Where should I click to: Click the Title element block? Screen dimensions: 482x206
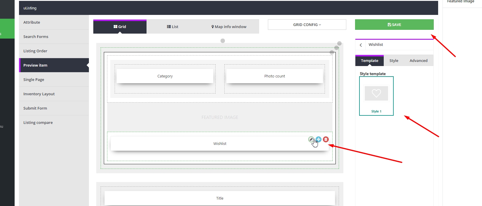click(x=220, y=198)
